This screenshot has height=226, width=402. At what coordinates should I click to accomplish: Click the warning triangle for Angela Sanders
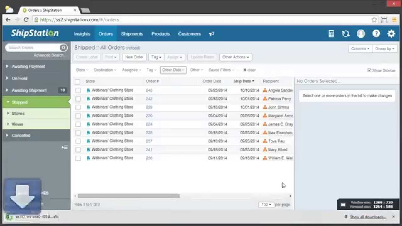coord(265,90)
